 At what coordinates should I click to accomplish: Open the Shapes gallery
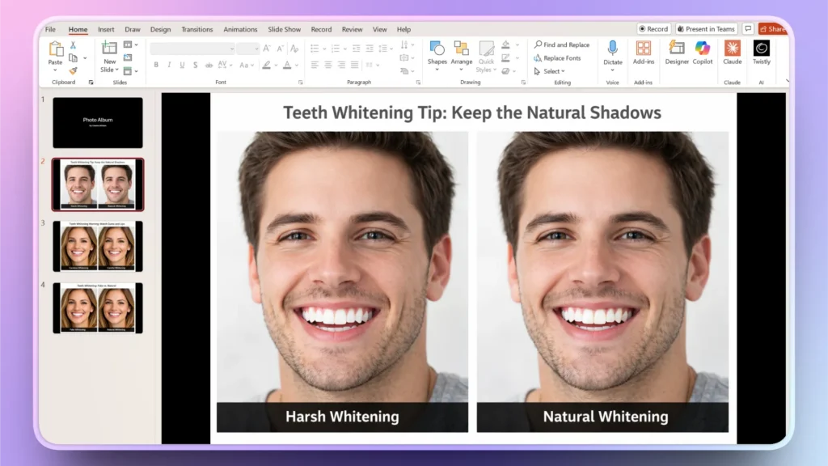437,56
